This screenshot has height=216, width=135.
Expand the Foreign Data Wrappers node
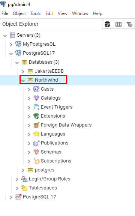point(29,125)
